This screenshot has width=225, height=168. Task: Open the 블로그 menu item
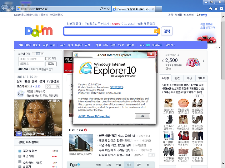pyautogui.click(x=36, y=45)
